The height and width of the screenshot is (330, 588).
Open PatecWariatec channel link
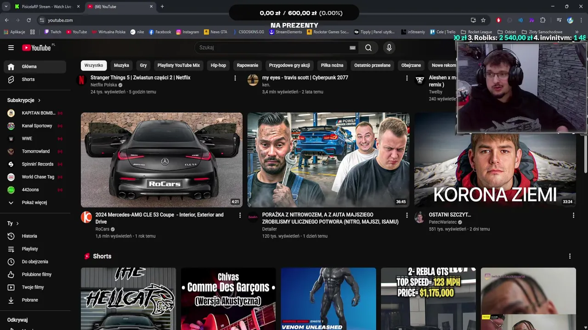(443, 222)
